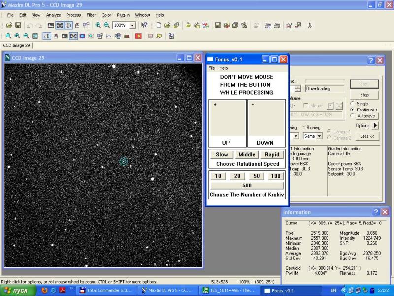
Task: Set number of steps to 100
Action: [x=276, y=176]
